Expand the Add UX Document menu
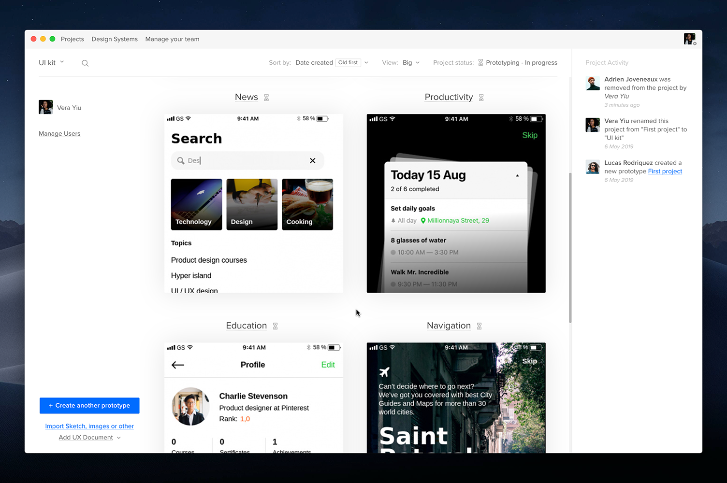The width and height of the screenshot is (727, 483). click(x=89, y=438)
